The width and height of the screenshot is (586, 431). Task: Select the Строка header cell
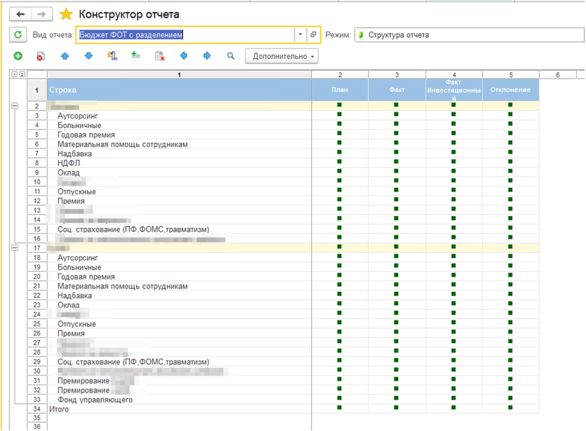point(179,90)
